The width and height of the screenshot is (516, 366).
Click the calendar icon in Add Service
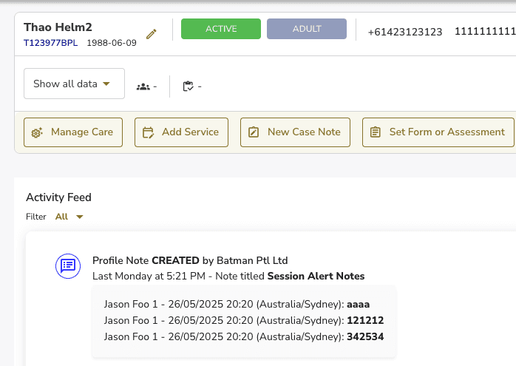tap(148, 132)
